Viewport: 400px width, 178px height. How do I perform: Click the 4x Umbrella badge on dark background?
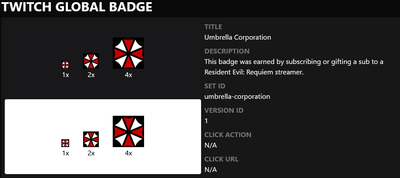128,53
